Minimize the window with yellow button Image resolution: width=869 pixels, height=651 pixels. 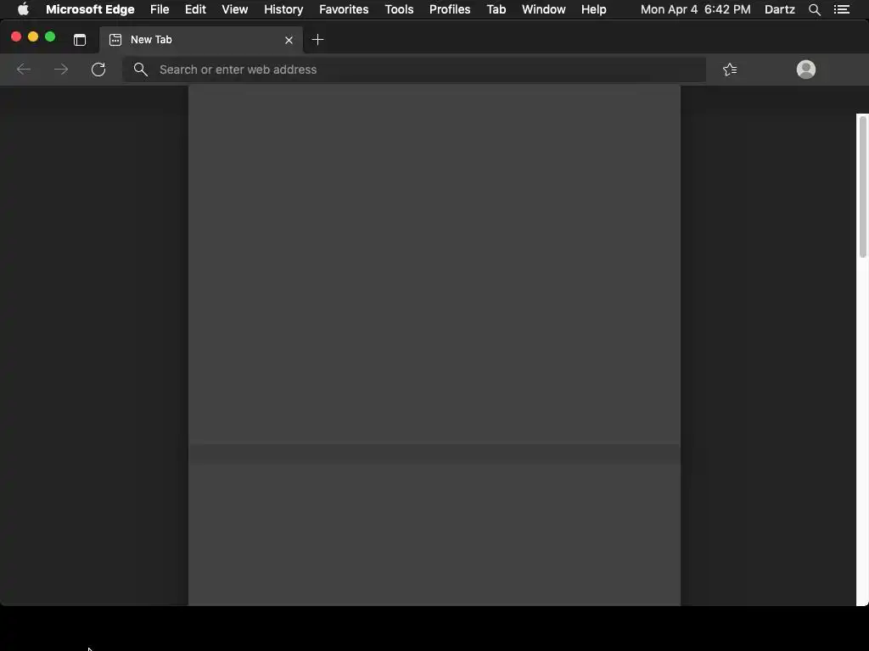33,36
